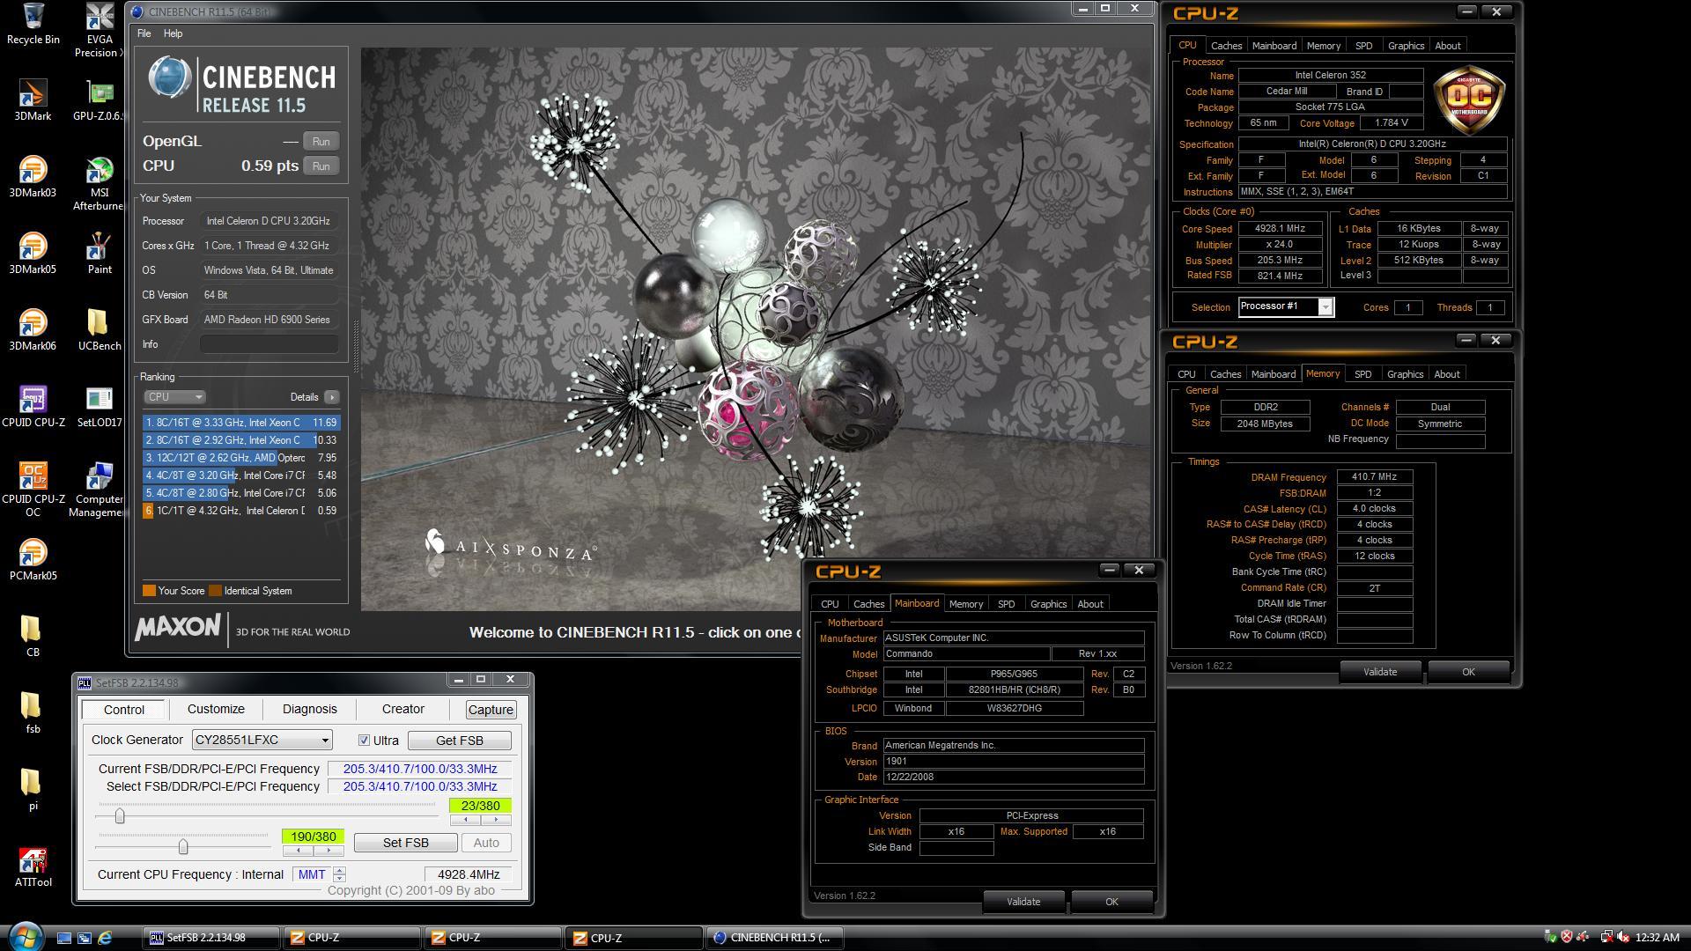Viewport: 1691px width, 951px height.
Task: Switch to the Diagnosis tab in SetFSB
Action: tap(310, 709)
